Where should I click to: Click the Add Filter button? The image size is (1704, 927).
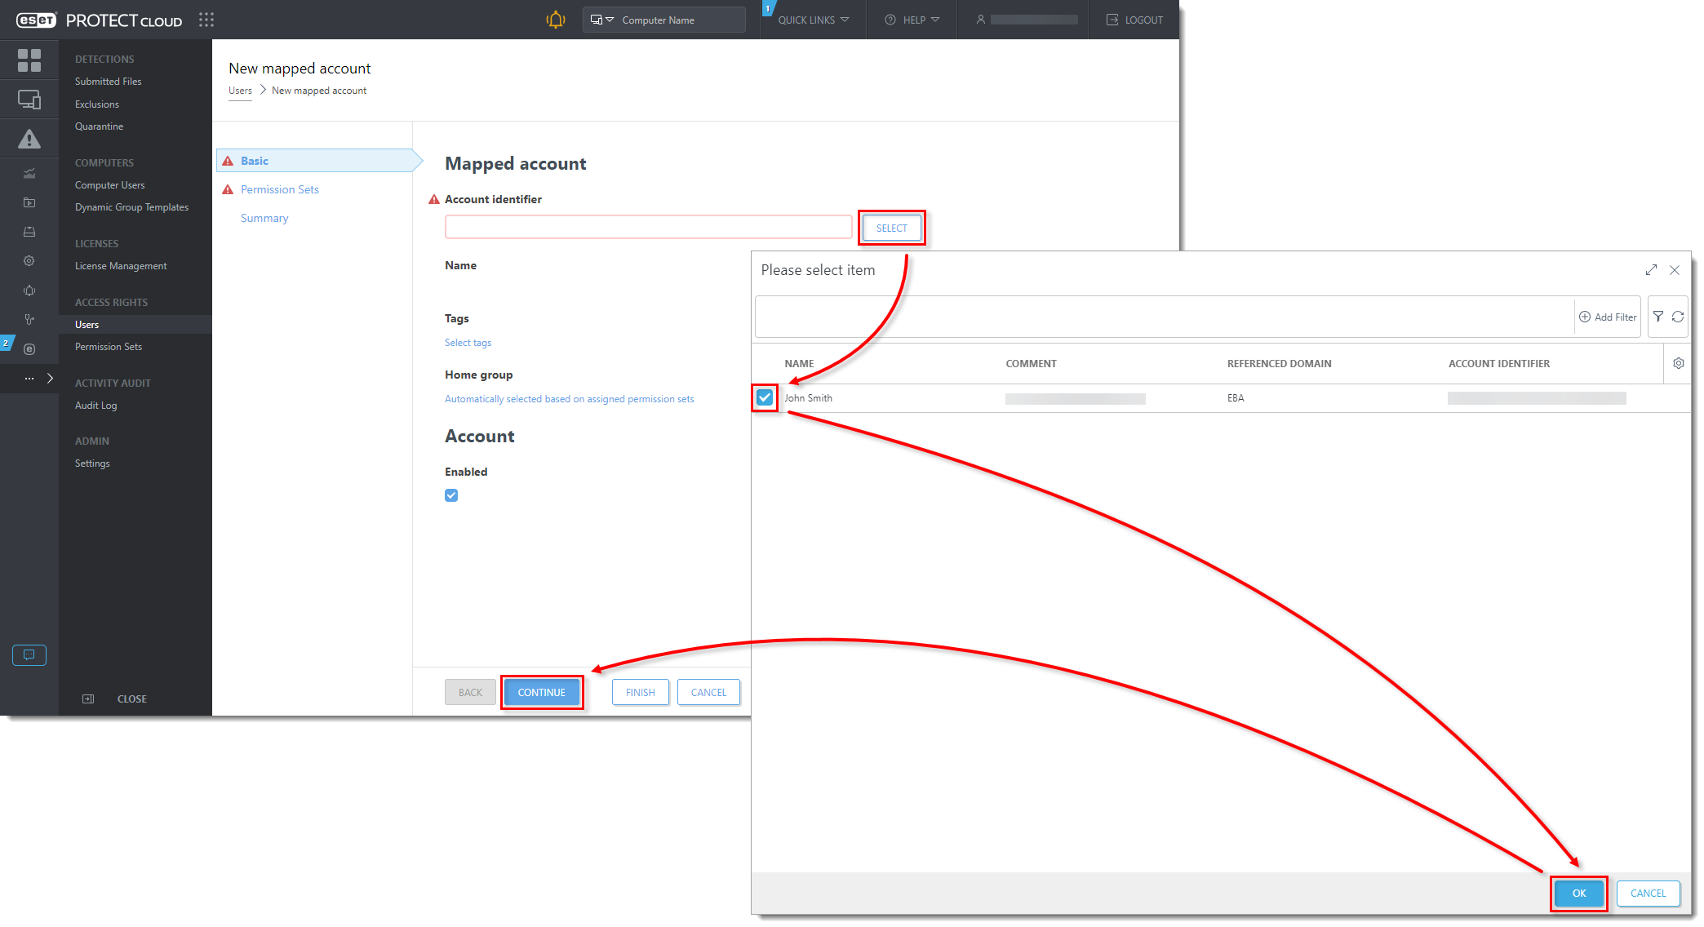[1608, 317]
